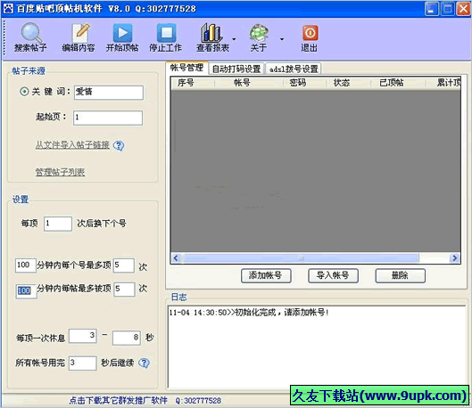Viewport: 472px width, 408px height.
Task: Click help icon beside 秒后继续
Action: [x=144, y=363]
